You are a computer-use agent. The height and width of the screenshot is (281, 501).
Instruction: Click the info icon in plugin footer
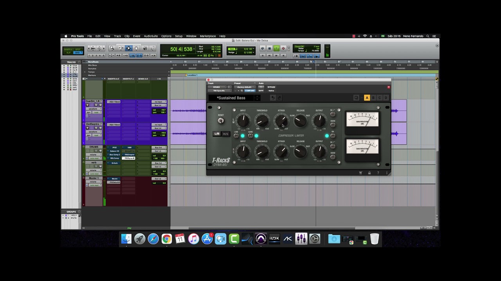(387, 173)
